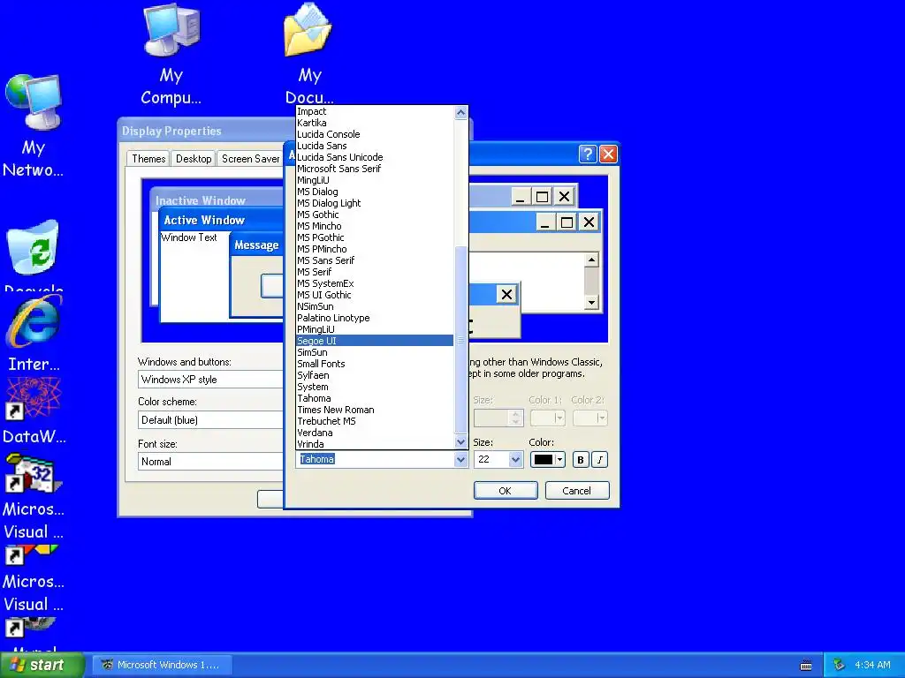Switch to the Desktop tab
Screen dimensions: 905x678
coord(194,159)
